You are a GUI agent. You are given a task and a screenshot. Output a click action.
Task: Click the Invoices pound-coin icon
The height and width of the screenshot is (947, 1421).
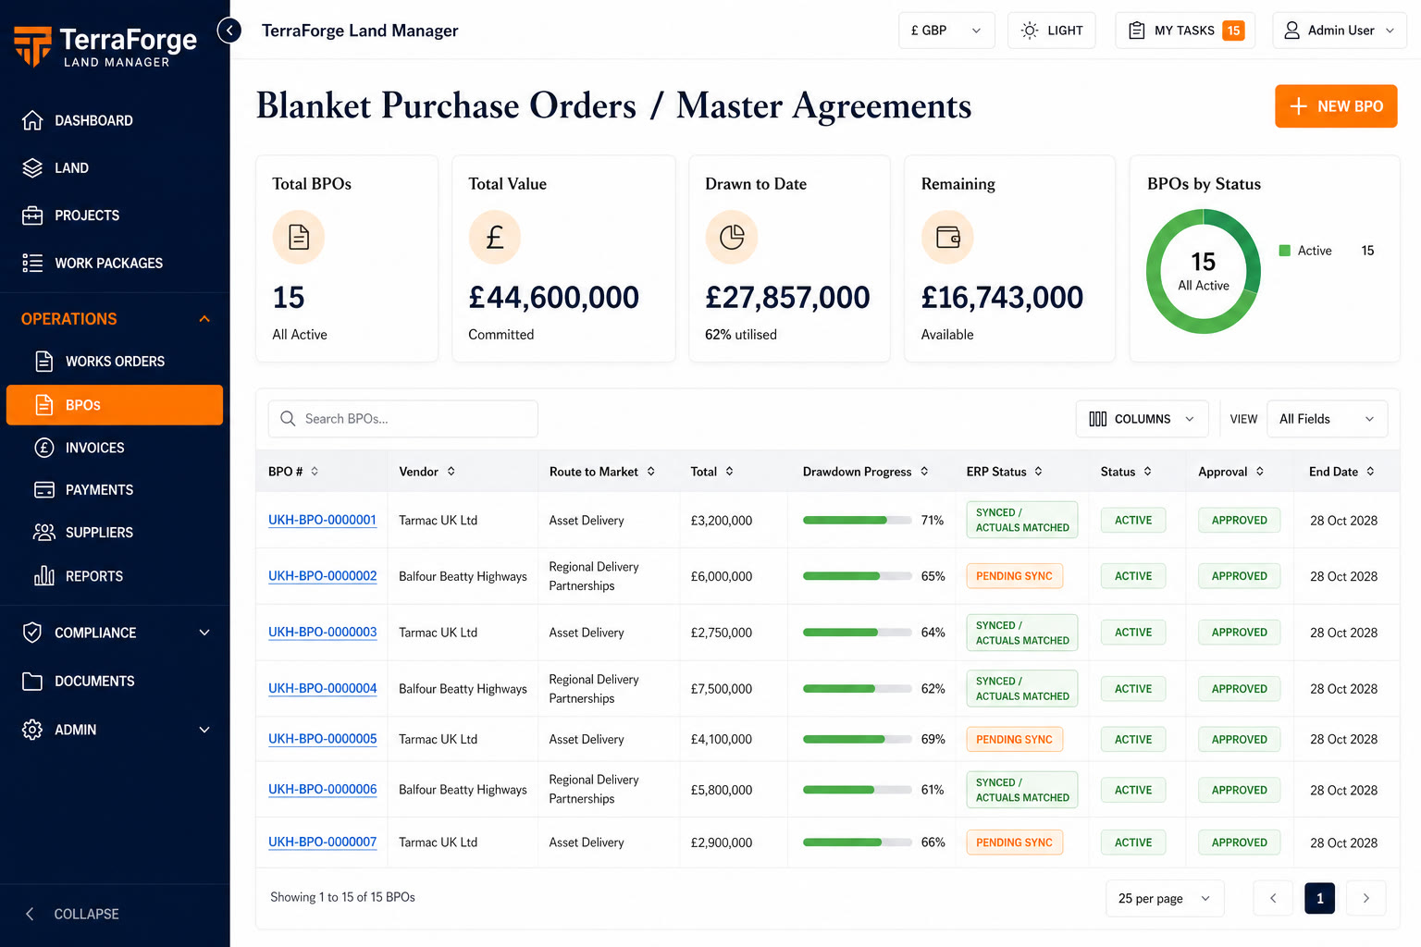(x=43, y=448)
